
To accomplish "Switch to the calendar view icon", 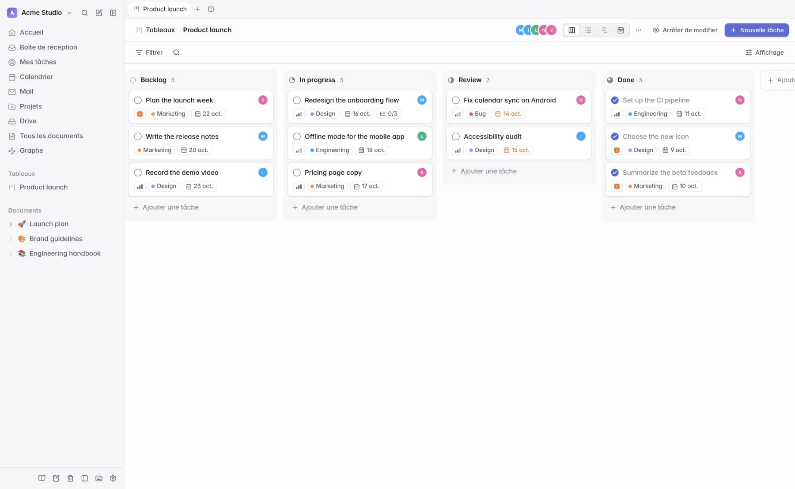I will tap(621, 30).
